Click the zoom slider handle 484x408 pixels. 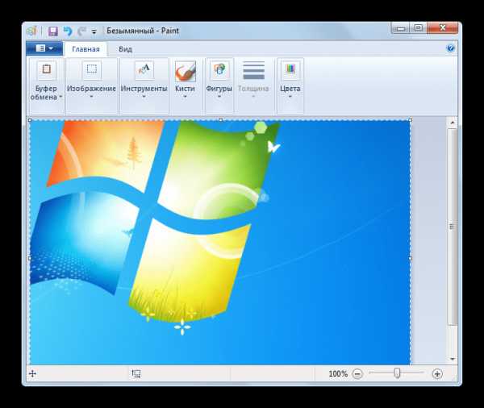pyautogui.click(x=397, y=373)
